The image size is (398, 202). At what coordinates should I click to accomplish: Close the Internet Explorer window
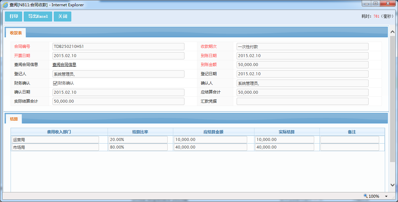tap(387, 4)
